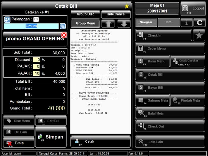Click the star favorites button near Check In
This screenshot has height=156, width=208.
198,35
